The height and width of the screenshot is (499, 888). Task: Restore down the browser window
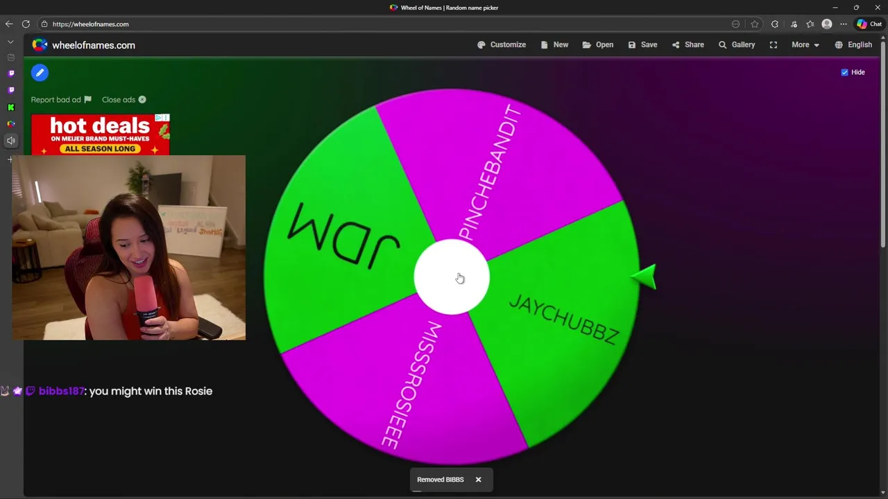pos(856,8)
